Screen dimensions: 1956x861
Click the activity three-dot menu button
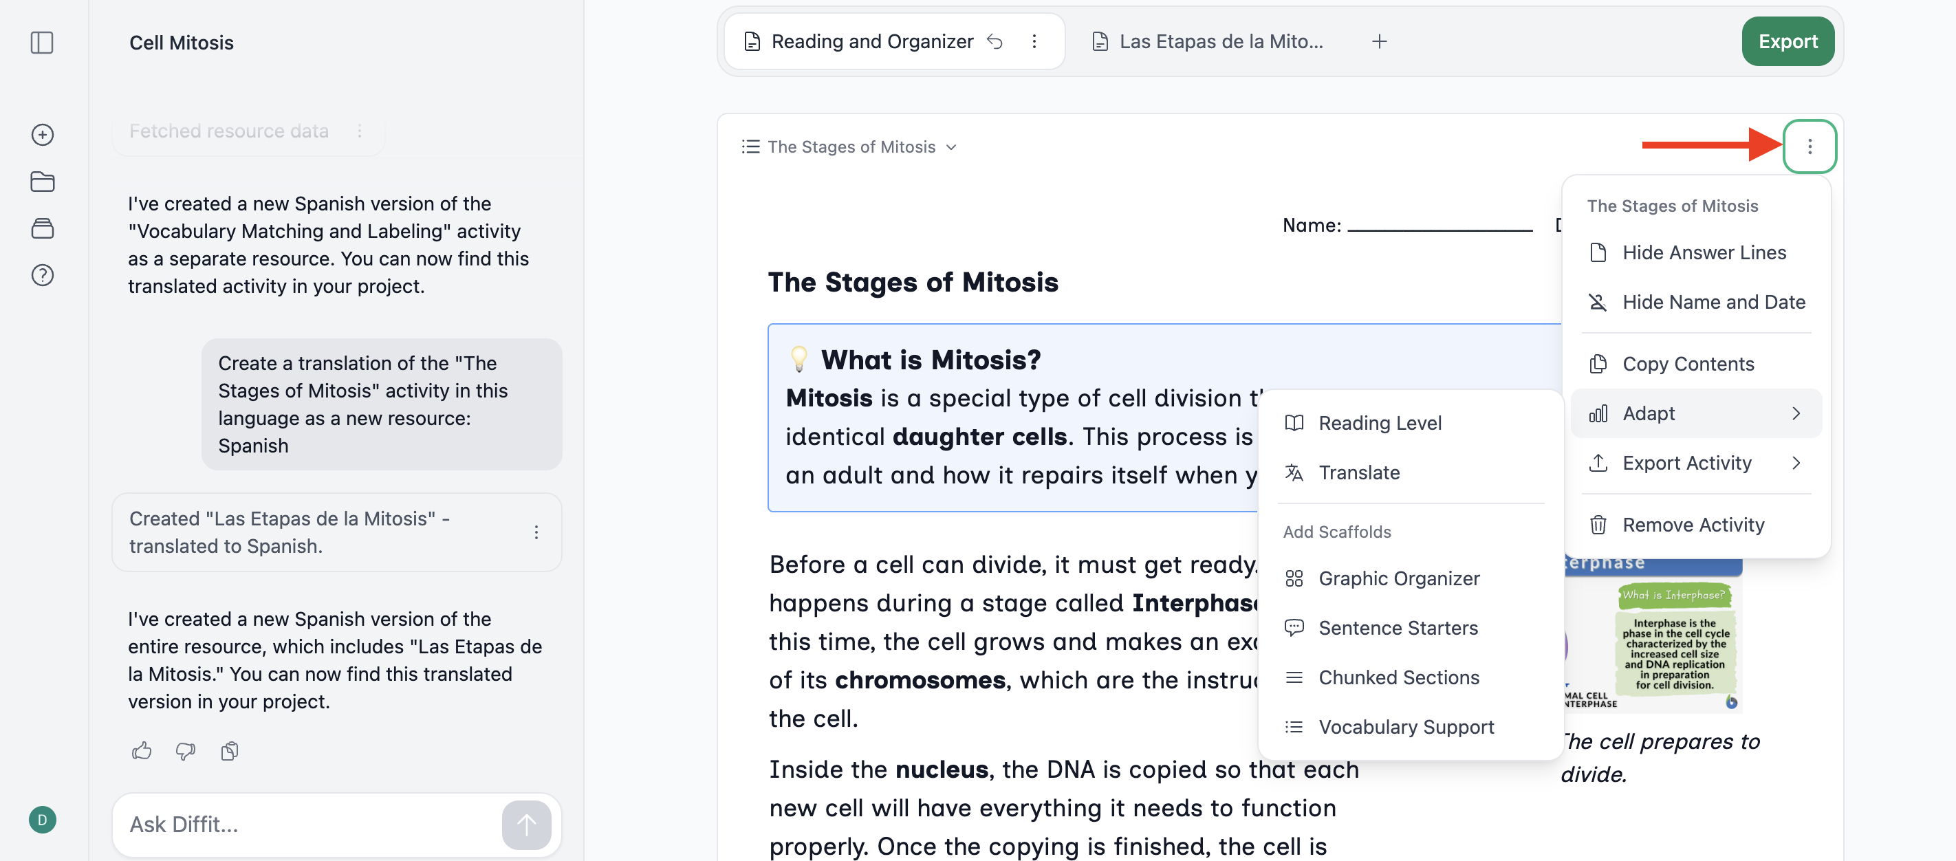click(x=1810, y=146)
